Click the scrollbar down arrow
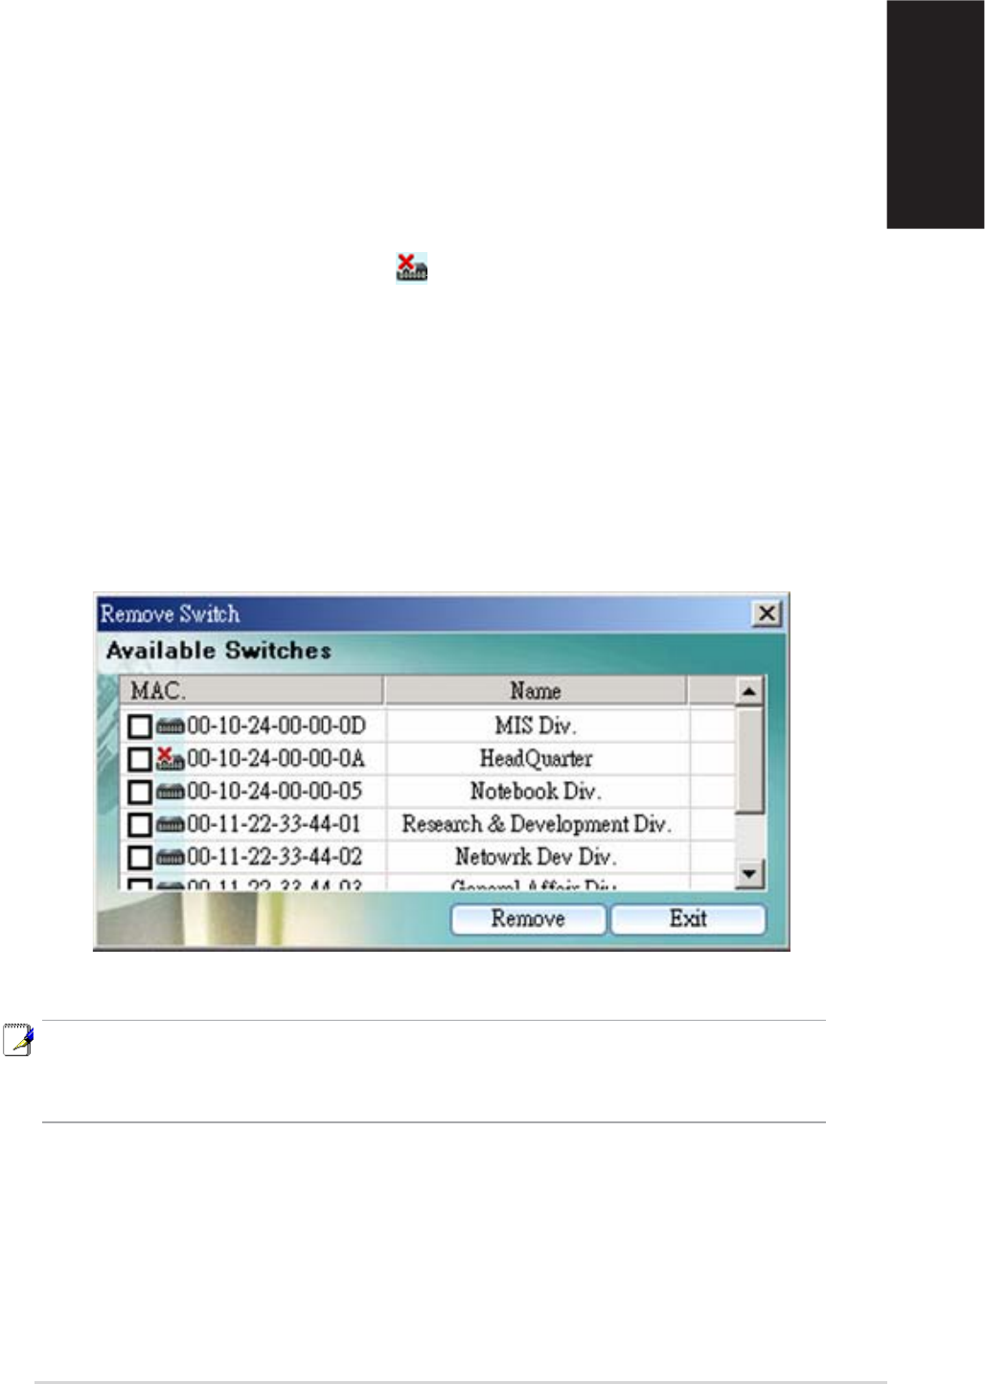The height and width of the screenshot is (1384, 985). tap(750, 874)
